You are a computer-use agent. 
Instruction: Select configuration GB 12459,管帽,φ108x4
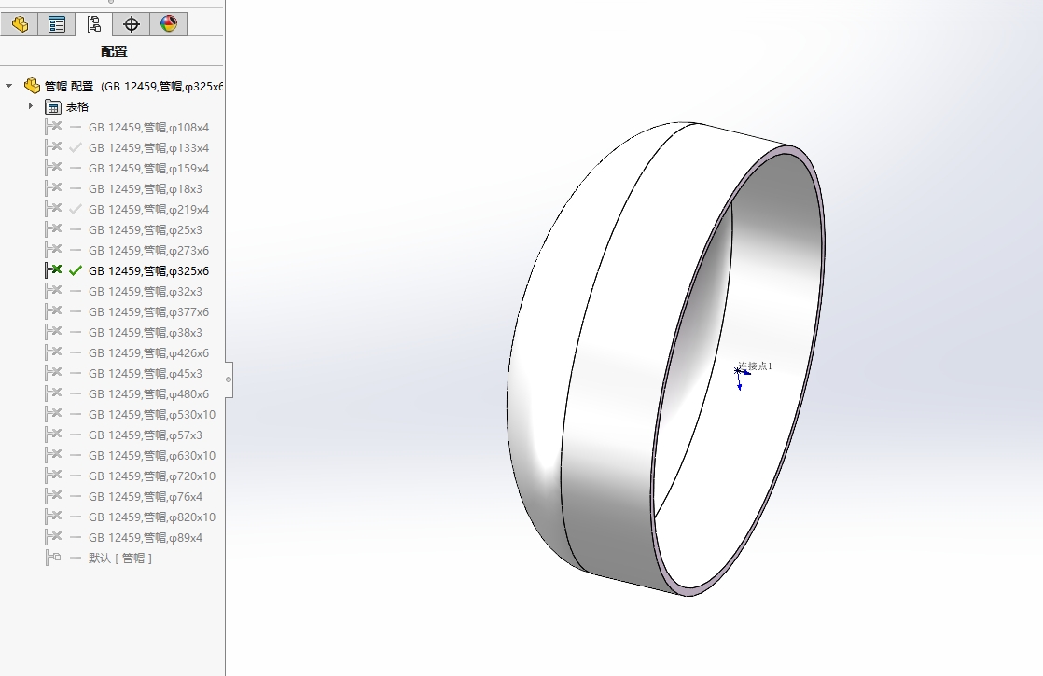click(148, 127)
